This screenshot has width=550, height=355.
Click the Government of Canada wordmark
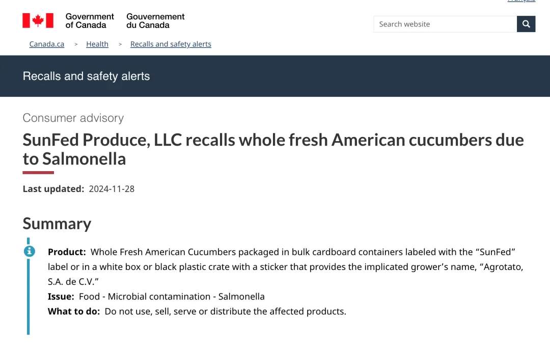90,21
